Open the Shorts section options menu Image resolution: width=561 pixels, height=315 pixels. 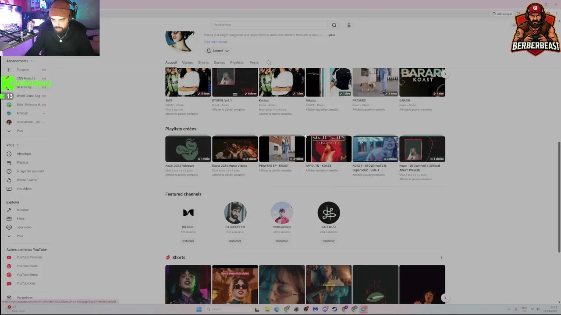coord(441,257)
